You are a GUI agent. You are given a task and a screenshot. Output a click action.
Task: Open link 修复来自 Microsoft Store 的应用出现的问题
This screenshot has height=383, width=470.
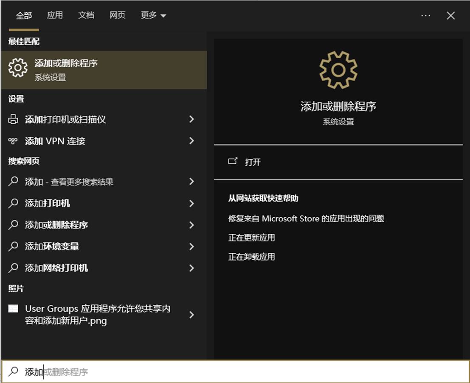(x=306, y=218)
